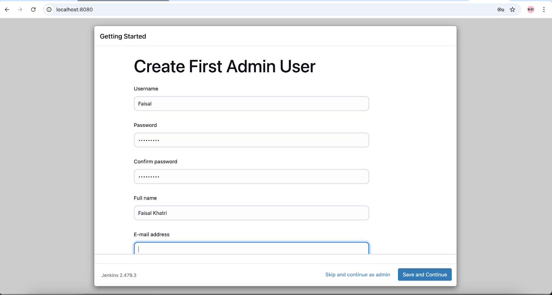Reload the localhost:8080 page
This screenshot has height=295, width=552.
coord(33,10)
